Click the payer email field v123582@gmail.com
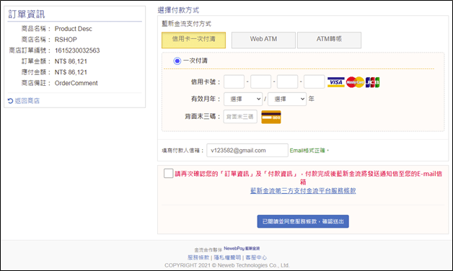 (x=247, y=151)
